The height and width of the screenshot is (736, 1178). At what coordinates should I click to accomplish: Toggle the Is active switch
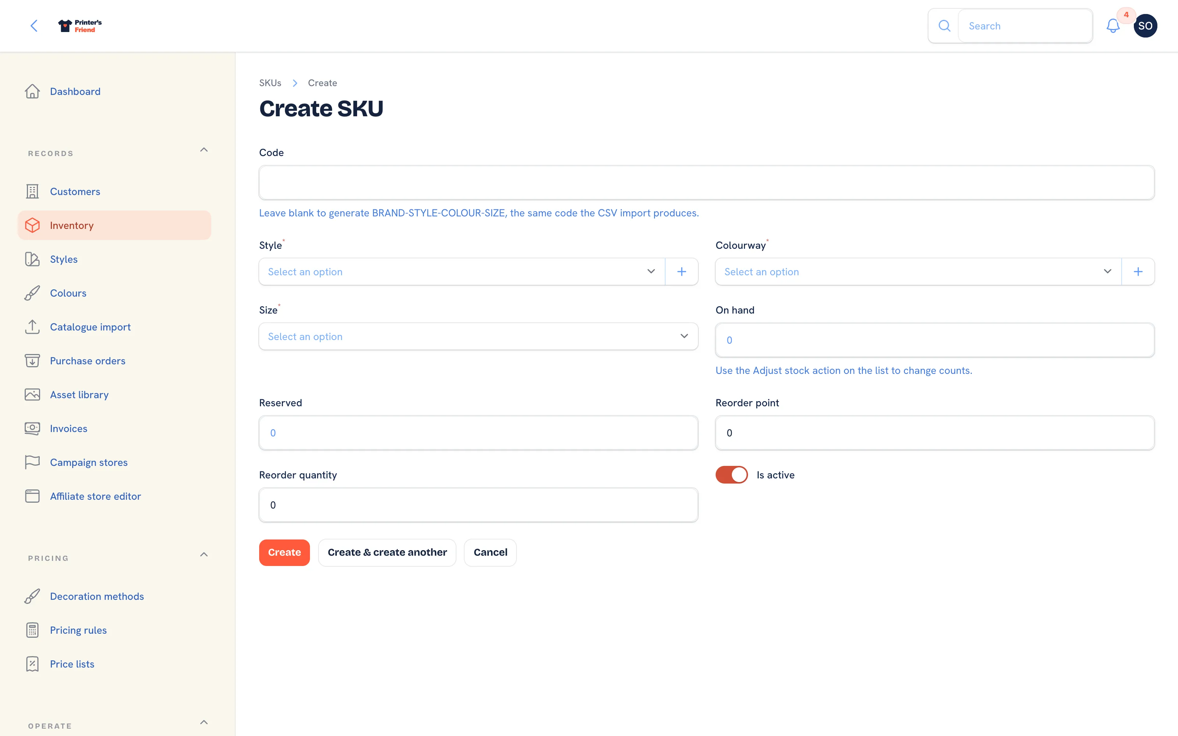731,475
